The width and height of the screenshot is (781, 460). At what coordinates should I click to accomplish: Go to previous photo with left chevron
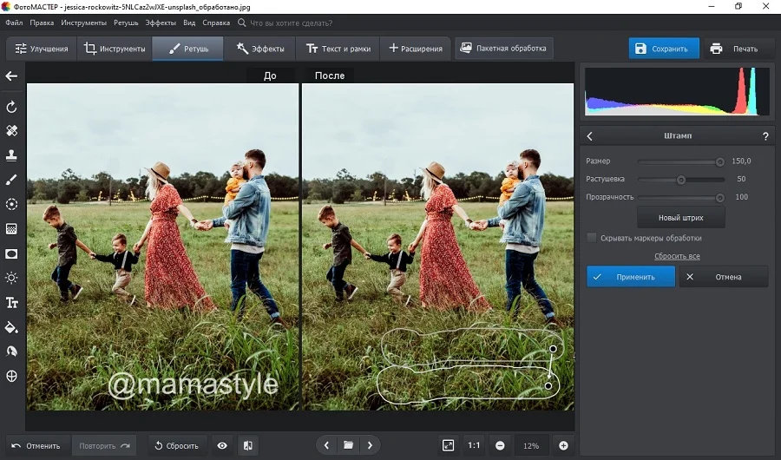click(x=326, y=445)
